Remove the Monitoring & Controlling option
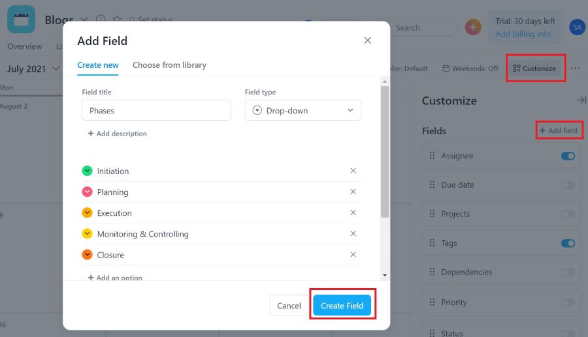The width and height of the screenshot is (588, 337). point(353,233)
